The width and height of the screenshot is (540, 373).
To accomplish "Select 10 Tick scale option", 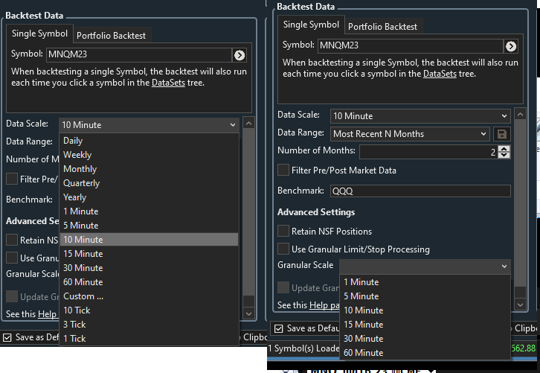I will click(x=75, y=310).
